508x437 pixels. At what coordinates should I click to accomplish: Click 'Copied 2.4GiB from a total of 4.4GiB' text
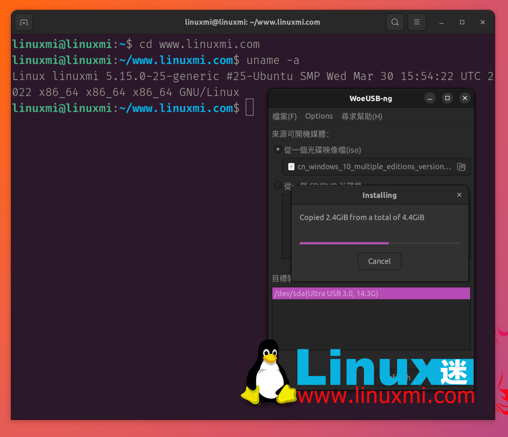(x=362, y=218)
